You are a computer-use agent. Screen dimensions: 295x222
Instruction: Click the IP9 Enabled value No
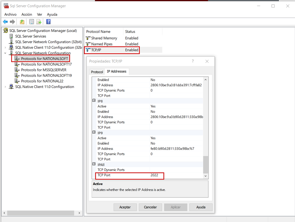click(x=153, y=143)
